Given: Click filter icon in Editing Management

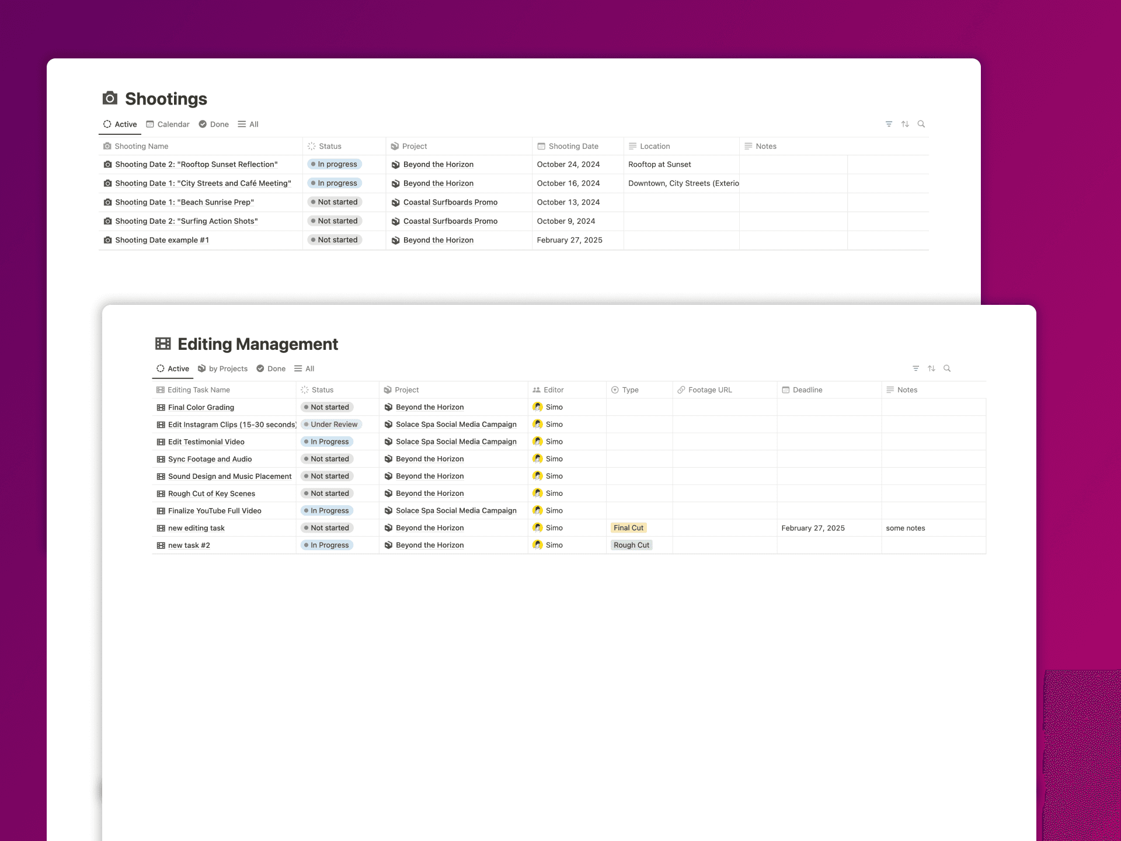Looking at the screenshot, I should [x=915, y=369].
